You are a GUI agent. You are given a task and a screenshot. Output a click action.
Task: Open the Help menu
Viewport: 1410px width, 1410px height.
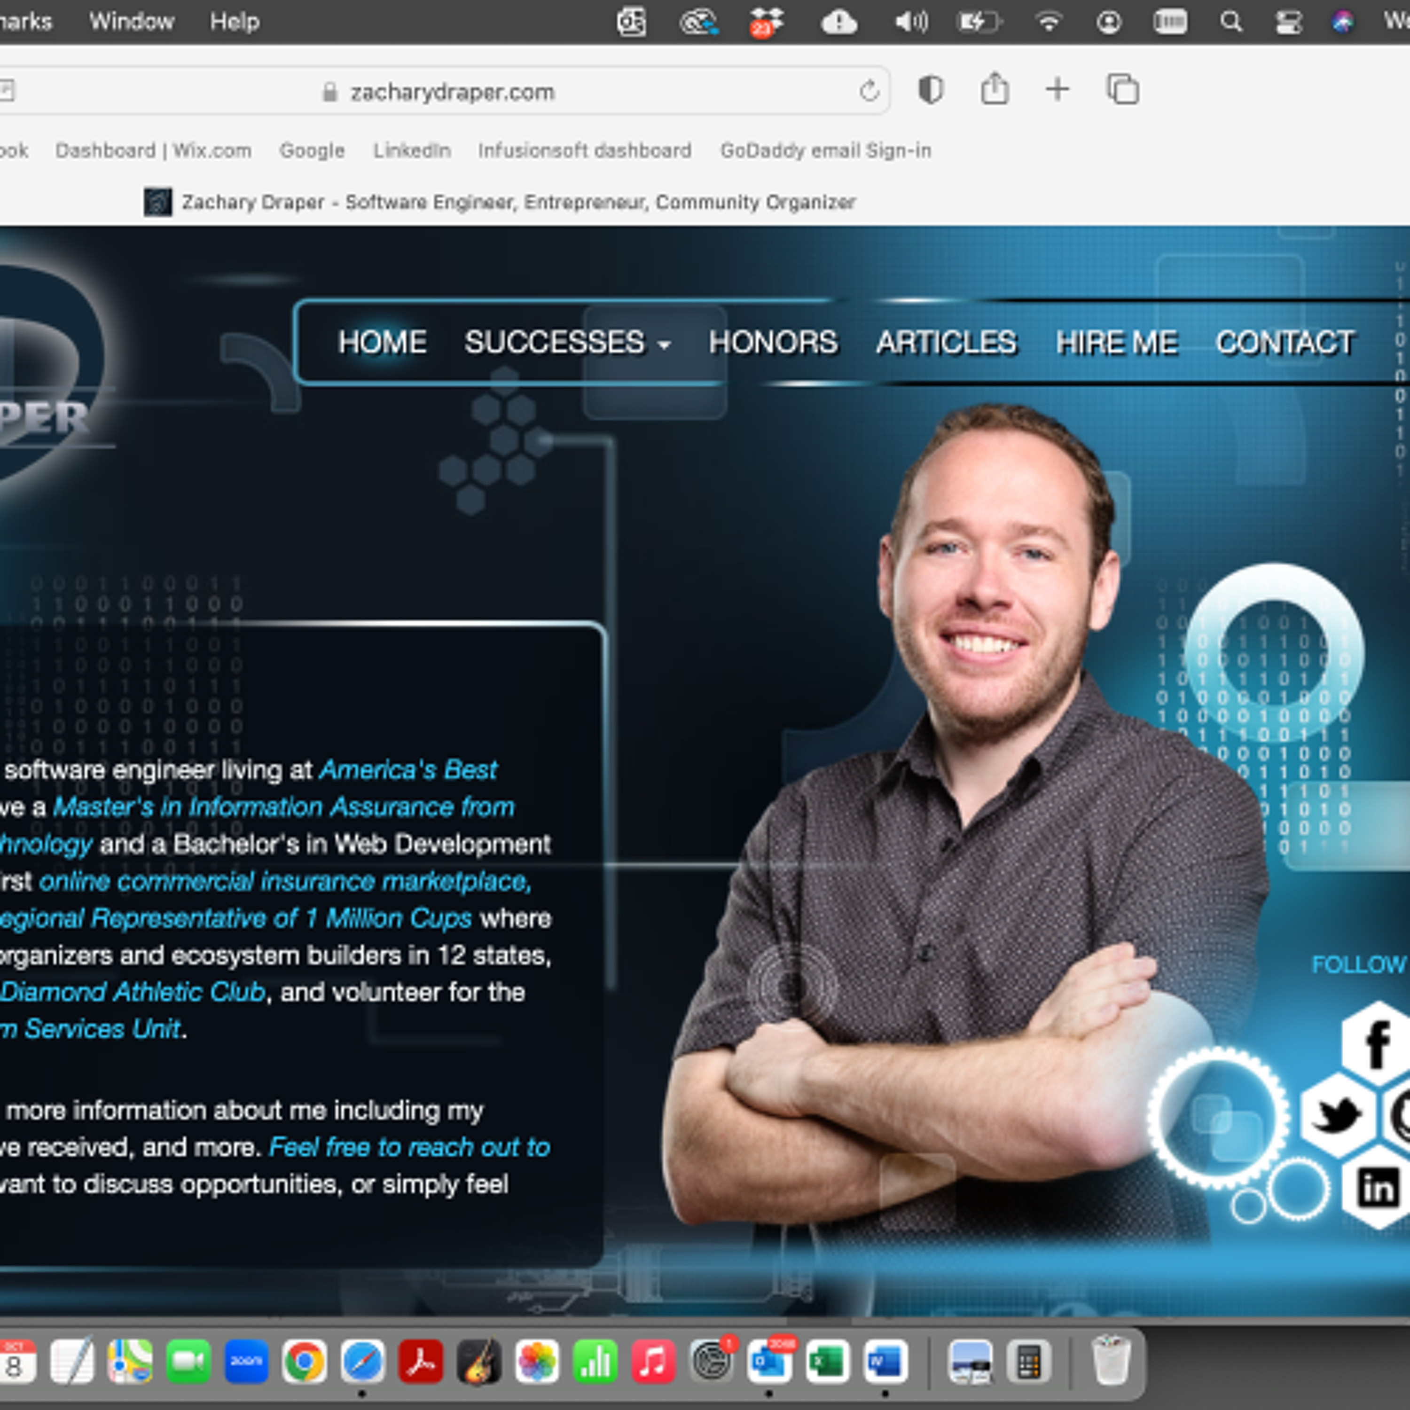[234, 22]
